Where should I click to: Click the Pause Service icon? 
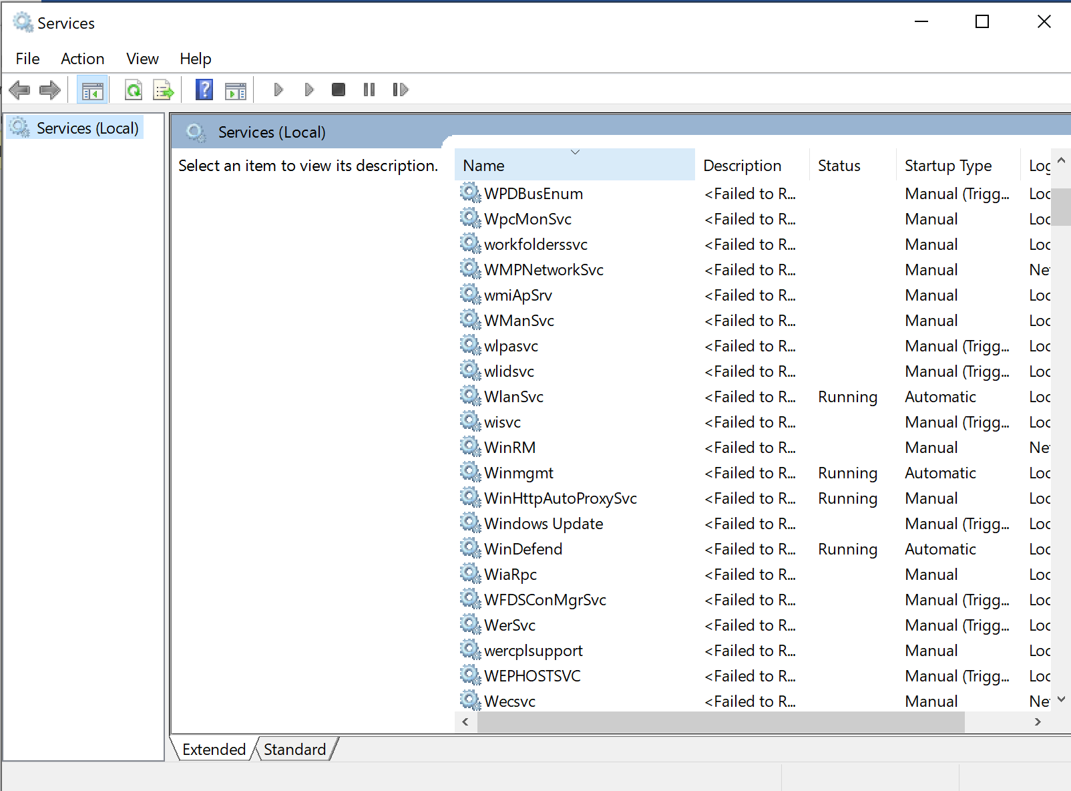click(x=369, y=90)
